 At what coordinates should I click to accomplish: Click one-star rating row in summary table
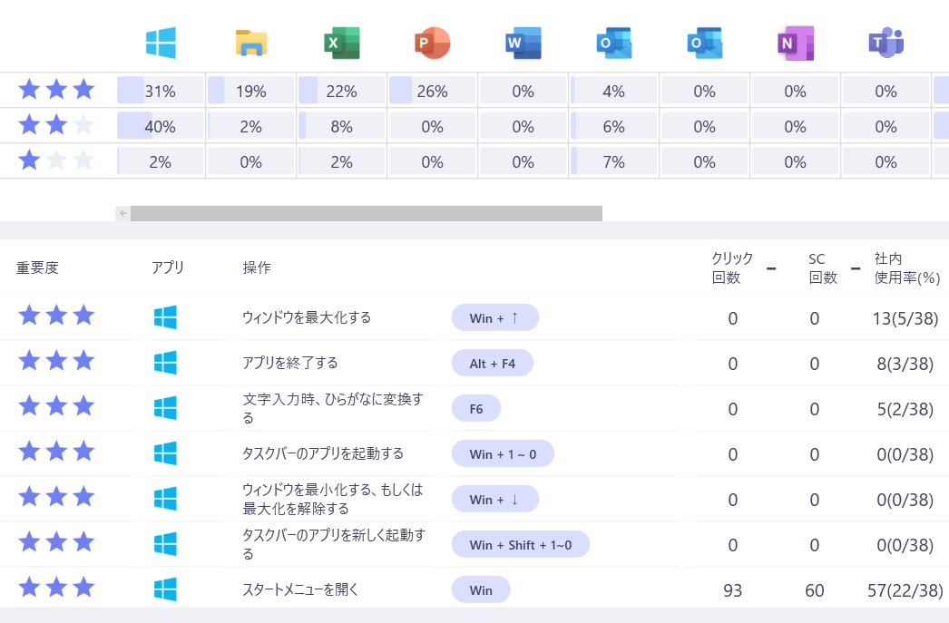56,161
